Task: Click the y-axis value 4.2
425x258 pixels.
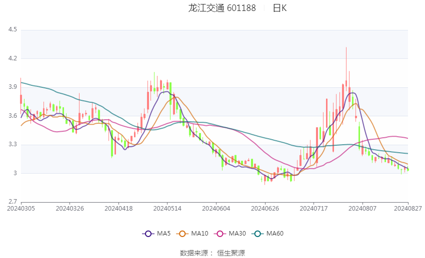Action: 12,58
